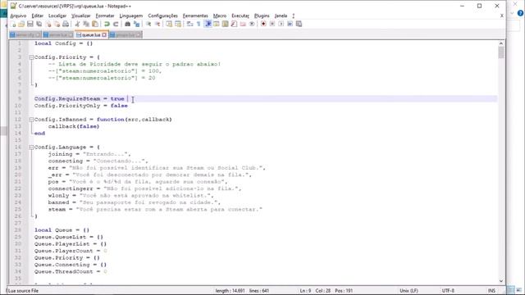525x295 pixels.
Task: Open Find with the binoculars icon
Action: [x=128, y=24]
